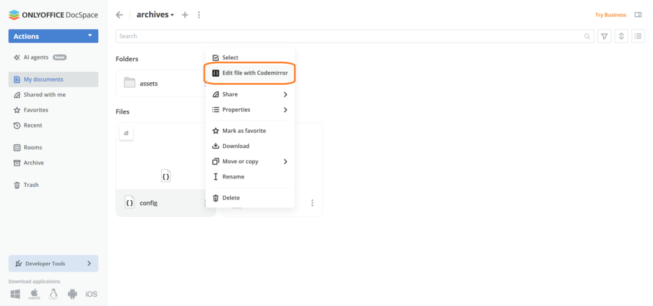653x306 pixels.
Task: Open AI agents in sidebar
Action: pyautogui.click(x=36, y=57)
